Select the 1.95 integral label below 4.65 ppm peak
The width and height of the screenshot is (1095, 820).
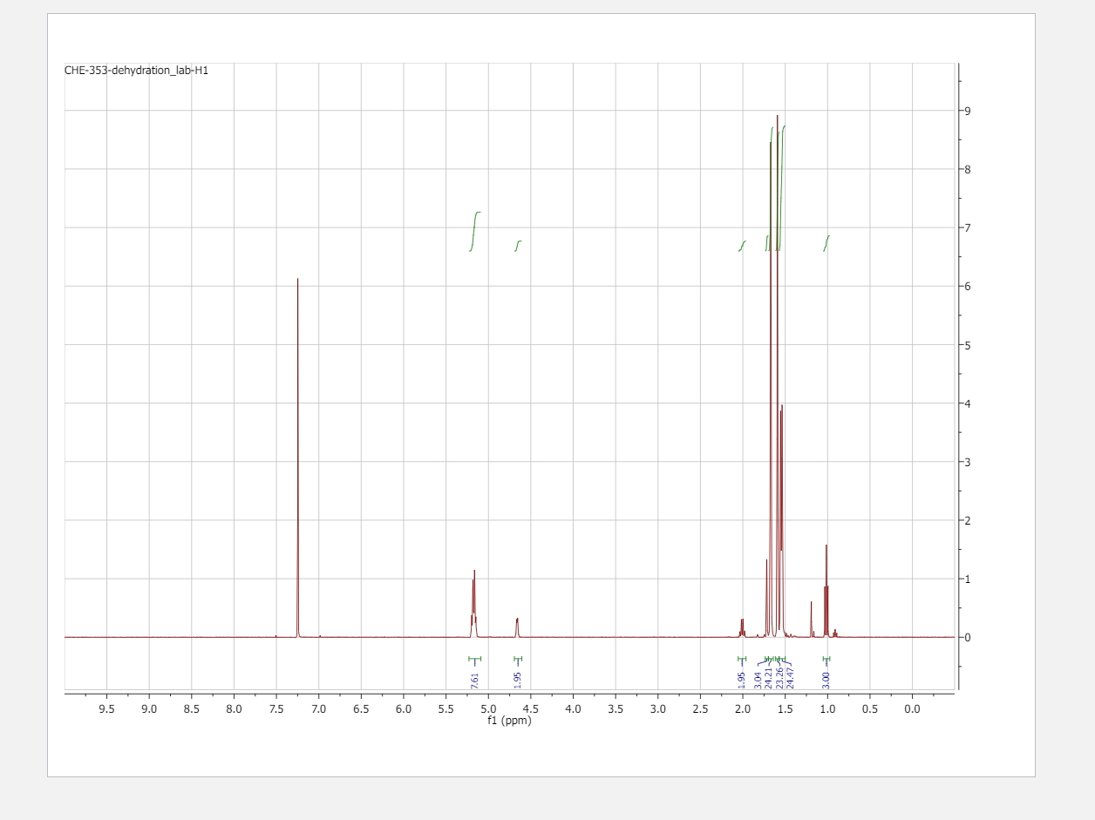(x=518, y=681)
